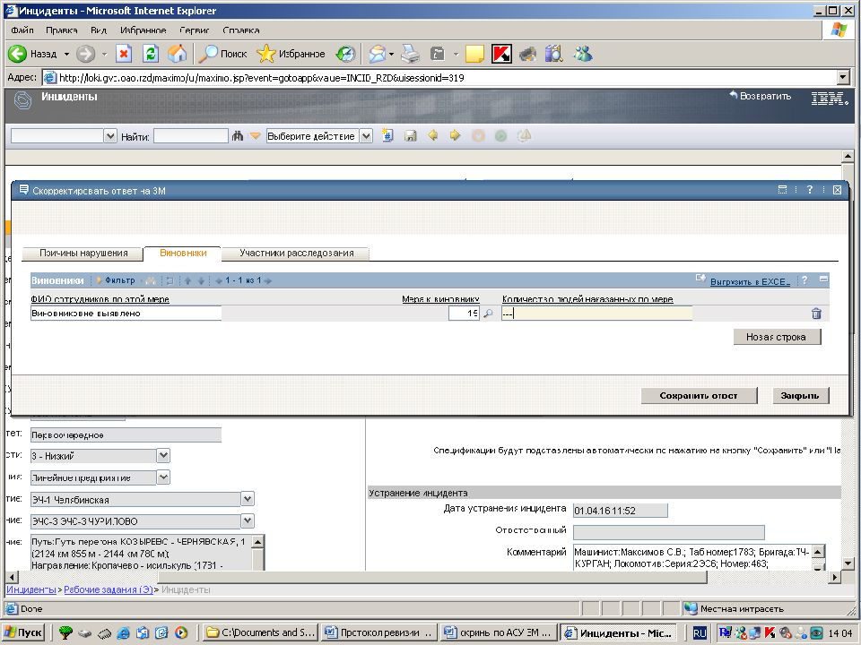Print the page using printer icon
The image size is (861, 645).
coord(410,54)
